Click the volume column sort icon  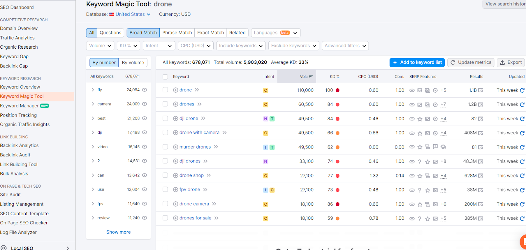point(311,77)
